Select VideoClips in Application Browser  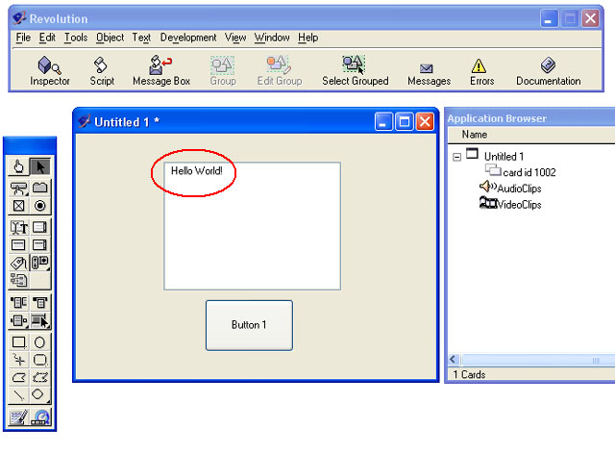click(519, 205)
